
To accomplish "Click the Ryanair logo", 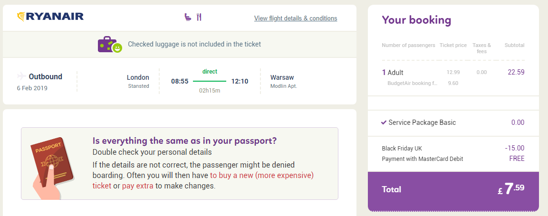I will (x=50, y=17).
